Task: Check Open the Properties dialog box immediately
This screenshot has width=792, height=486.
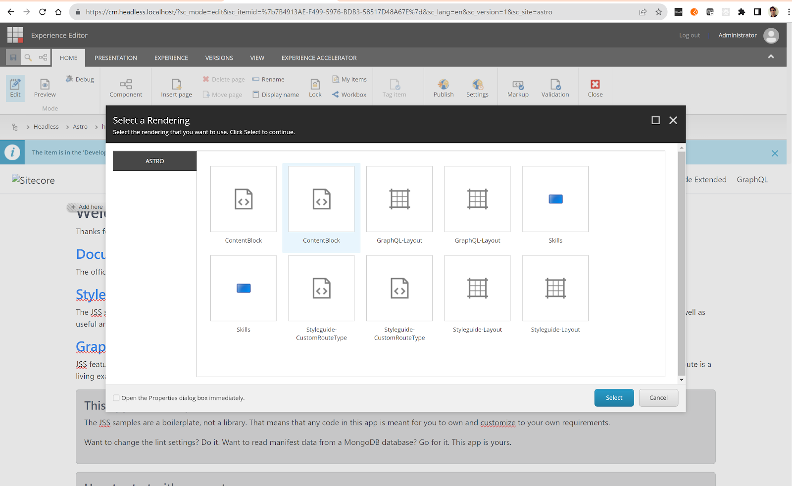Action: 116,398
